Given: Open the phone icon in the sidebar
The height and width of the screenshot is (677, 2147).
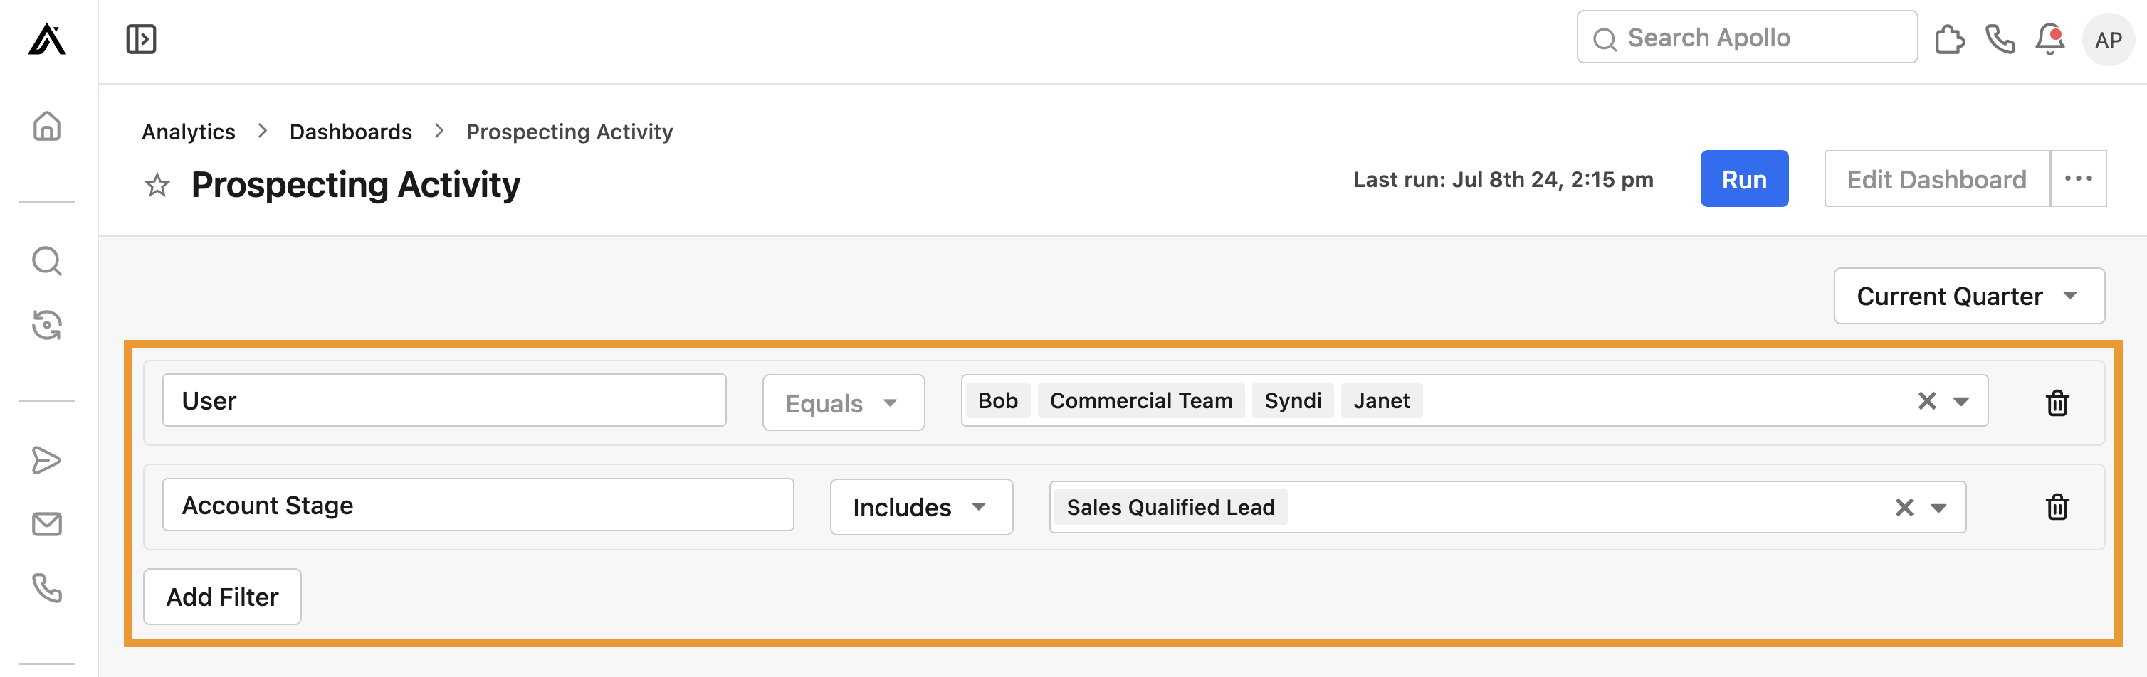Looking at the screenshot, I should pos(48,590).
